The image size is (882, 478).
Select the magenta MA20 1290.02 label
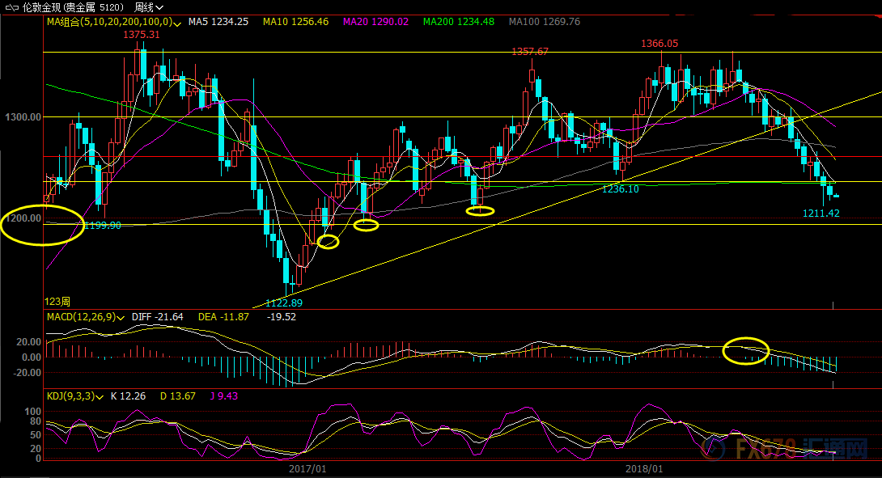[x=375, y=22]
